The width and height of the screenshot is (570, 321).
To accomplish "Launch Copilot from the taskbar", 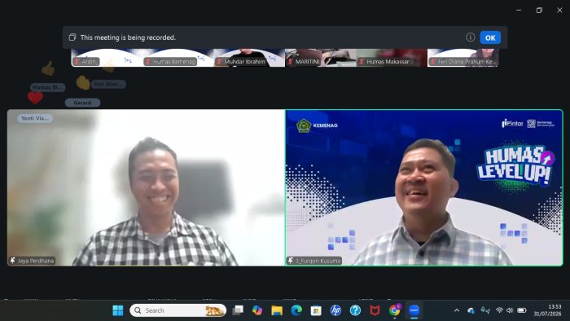I will 257,310.
